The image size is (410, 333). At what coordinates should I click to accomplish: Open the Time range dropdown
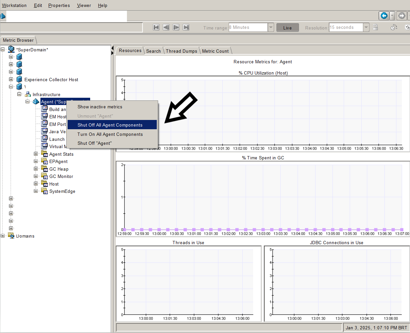point(271,27)
